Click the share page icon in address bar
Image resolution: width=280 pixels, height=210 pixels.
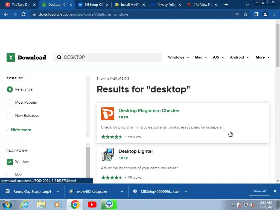click(237, 14)
